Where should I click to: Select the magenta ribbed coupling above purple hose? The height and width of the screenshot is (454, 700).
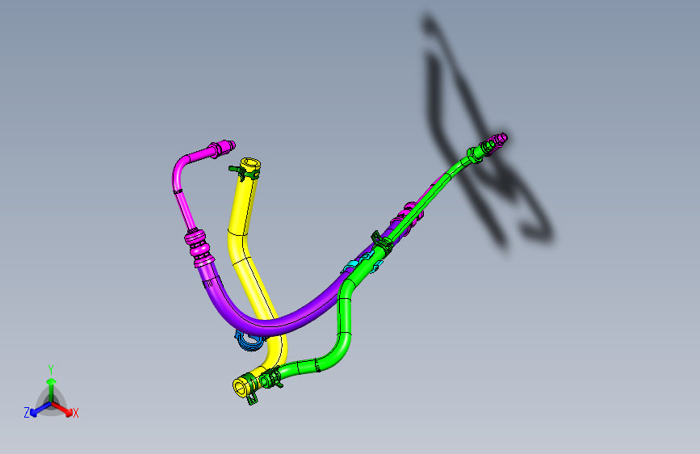point(199,247)
